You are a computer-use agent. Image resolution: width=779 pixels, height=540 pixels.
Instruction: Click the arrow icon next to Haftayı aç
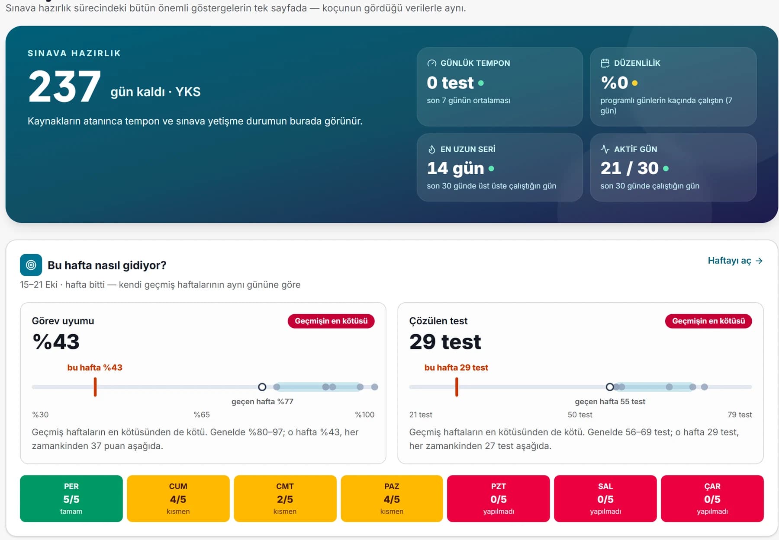[759, 261]
